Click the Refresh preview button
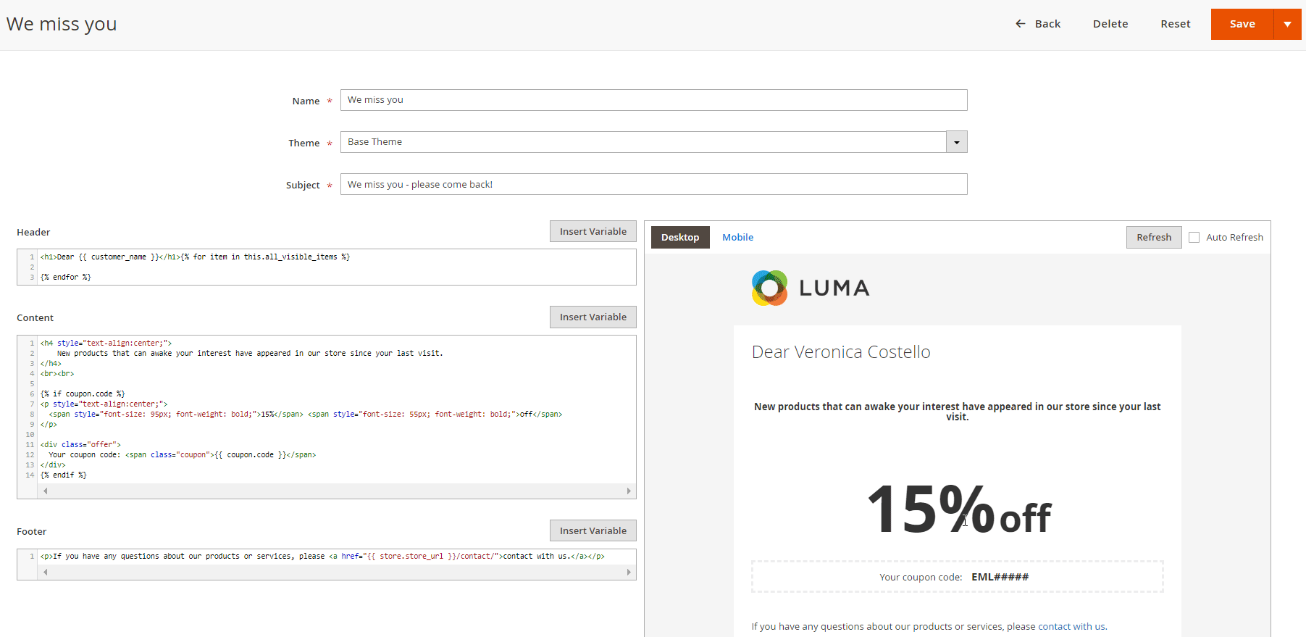The width and height of the screenshot is (1306, 637). pos(1153,237)
